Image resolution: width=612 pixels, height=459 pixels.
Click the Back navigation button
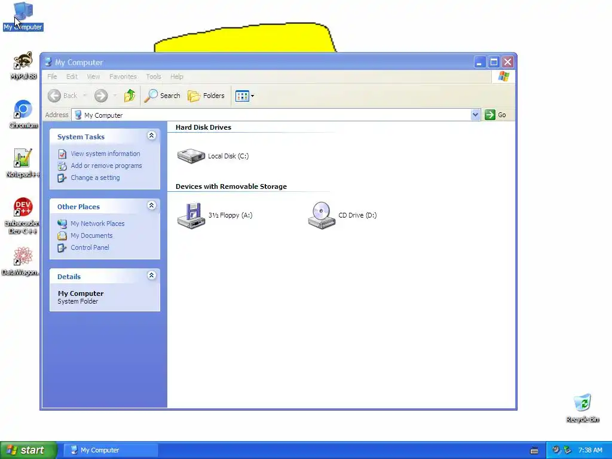[63, 96]
